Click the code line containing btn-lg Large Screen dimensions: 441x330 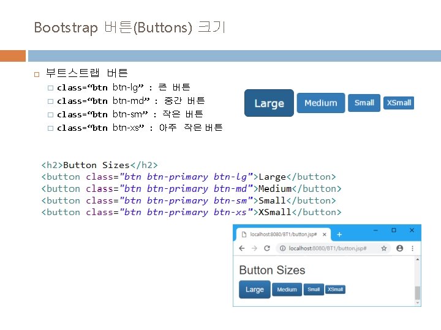(x=189, y=177)
